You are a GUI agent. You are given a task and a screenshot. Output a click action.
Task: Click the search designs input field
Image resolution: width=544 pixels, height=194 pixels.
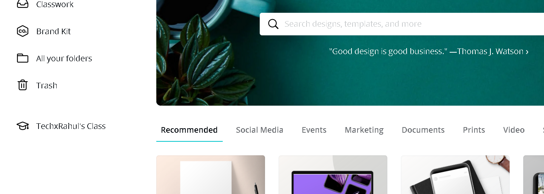point(402,24)
